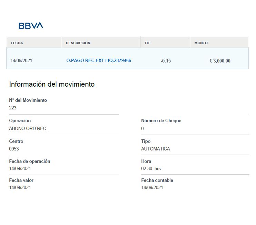The width and height of the screenshot is (256, 225).
Task: Select the Fecha contable date value
Action: (152, 188)
